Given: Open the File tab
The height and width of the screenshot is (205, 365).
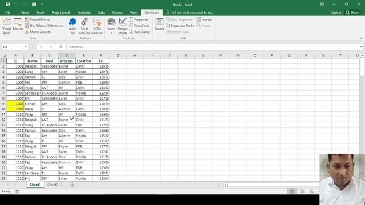Looking at the screenshot, I should (7, 13).
